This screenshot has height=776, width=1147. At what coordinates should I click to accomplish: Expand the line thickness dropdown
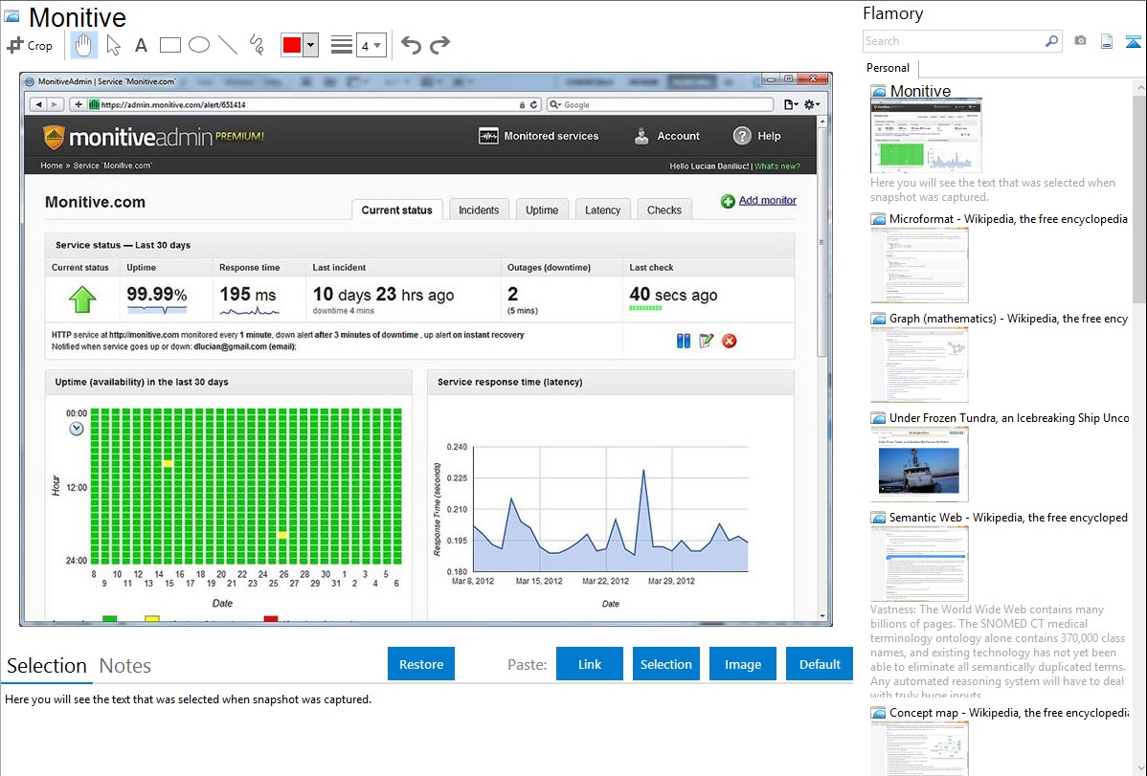point(377,45)
